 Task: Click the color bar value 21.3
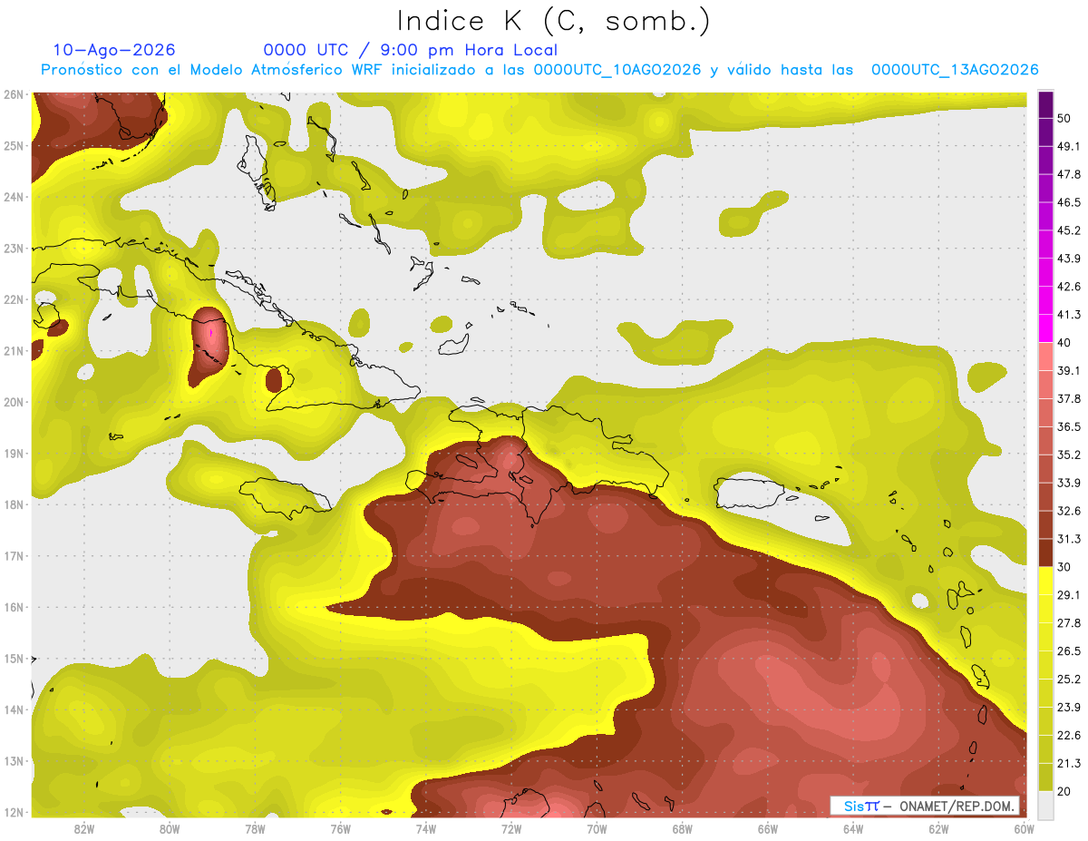[1068, 763]
